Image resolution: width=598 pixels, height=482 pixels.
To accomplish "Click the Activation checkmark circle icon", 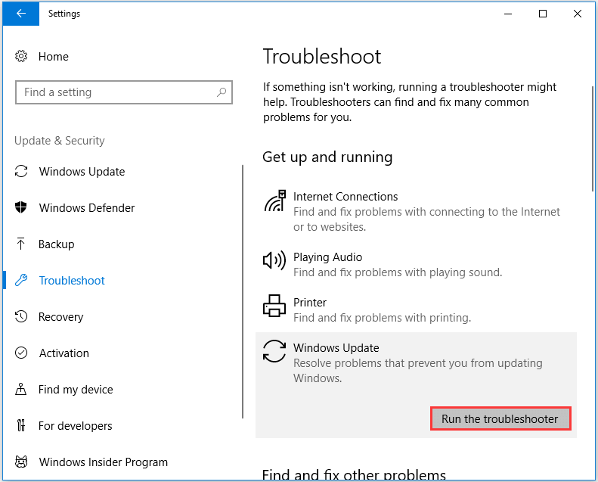I will pyautogui.click(x=21, y=353).
